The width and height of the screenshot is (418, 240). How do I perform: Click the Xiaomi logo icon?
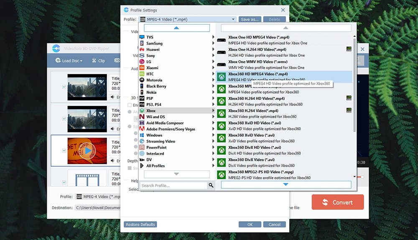[x=142, y=68]
